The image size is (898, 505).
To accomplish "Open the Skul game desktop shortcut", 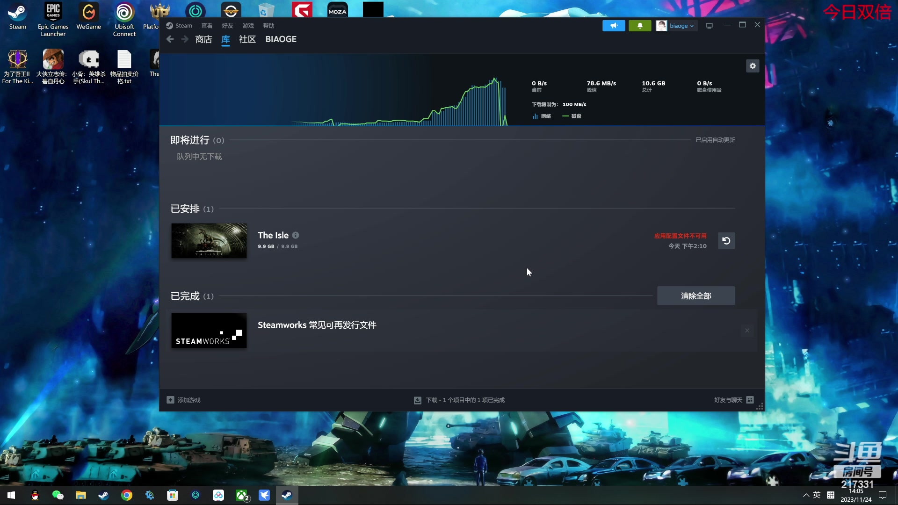I will 89,67.
